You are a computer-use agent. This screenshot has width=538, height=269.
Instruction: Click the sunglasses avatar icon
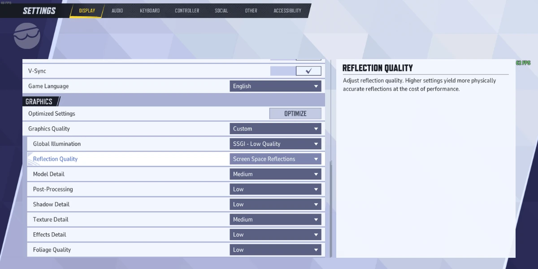(x=27, y=36)
